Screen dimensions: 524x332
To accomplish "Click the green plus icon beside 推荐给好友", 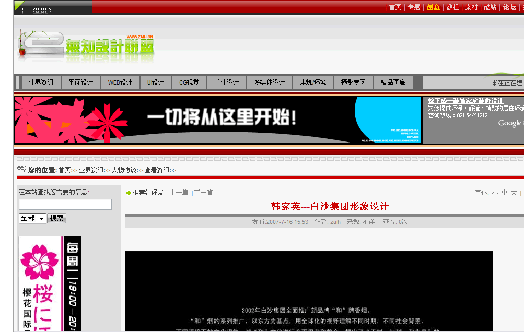I will click(129, 193).
